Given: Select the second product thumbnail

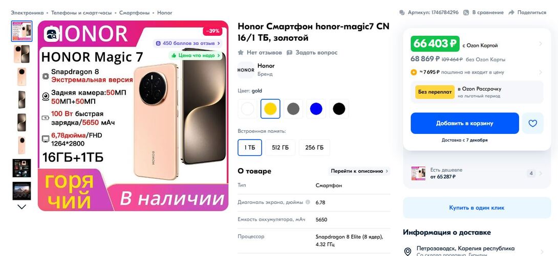Looking at the screenshot, I should coord(22,54).
